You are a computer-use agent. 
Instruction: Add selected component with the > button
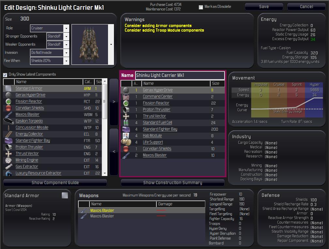pyautogui.click(x=114, y=102)
